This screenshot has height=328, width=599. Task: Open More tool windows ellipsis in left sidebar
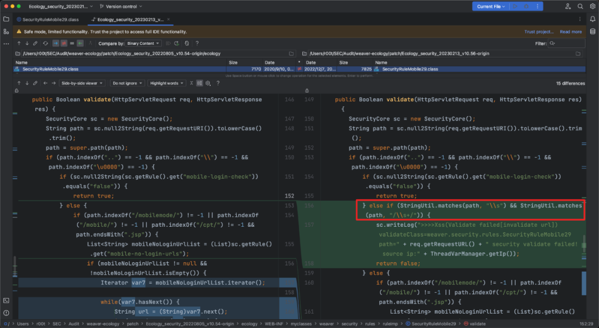(6, 44)
